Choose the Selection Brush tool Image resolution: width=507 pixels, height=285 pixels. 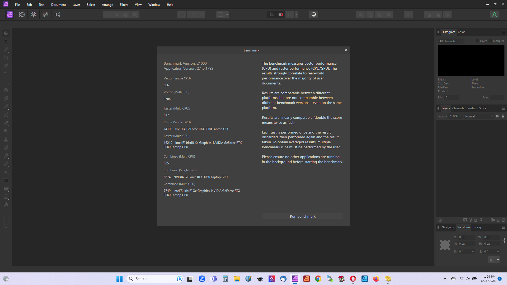coord(6,66)
